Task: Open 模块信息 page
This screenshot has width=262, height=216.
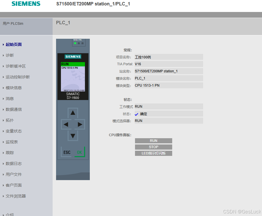Action: point(14,88)
